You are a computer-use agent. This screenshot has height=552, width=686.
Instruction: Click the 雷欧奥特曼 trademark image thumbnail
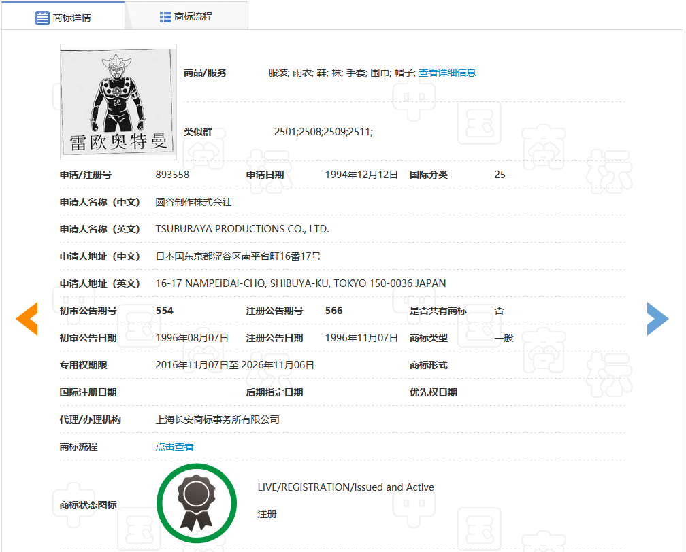[118, 102]
